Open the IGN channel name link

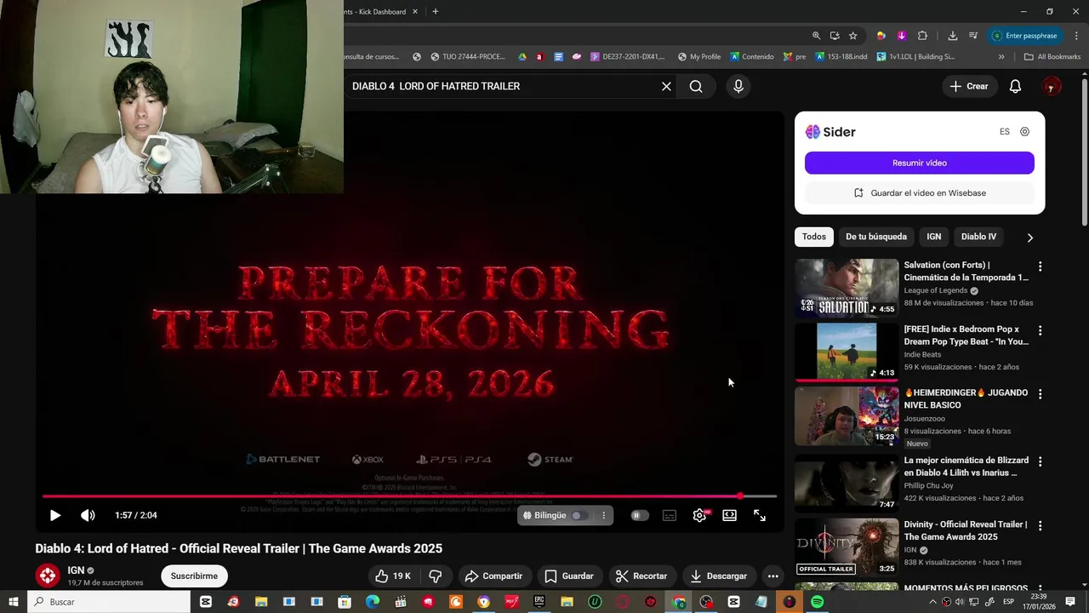pyautogui.click(x=76, y=570)
